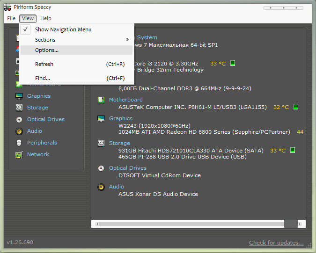Viewport: 316px width, 253px height.
Task: Click the Peripherals mouse icon in sidebar
Action: coord(19,143)
